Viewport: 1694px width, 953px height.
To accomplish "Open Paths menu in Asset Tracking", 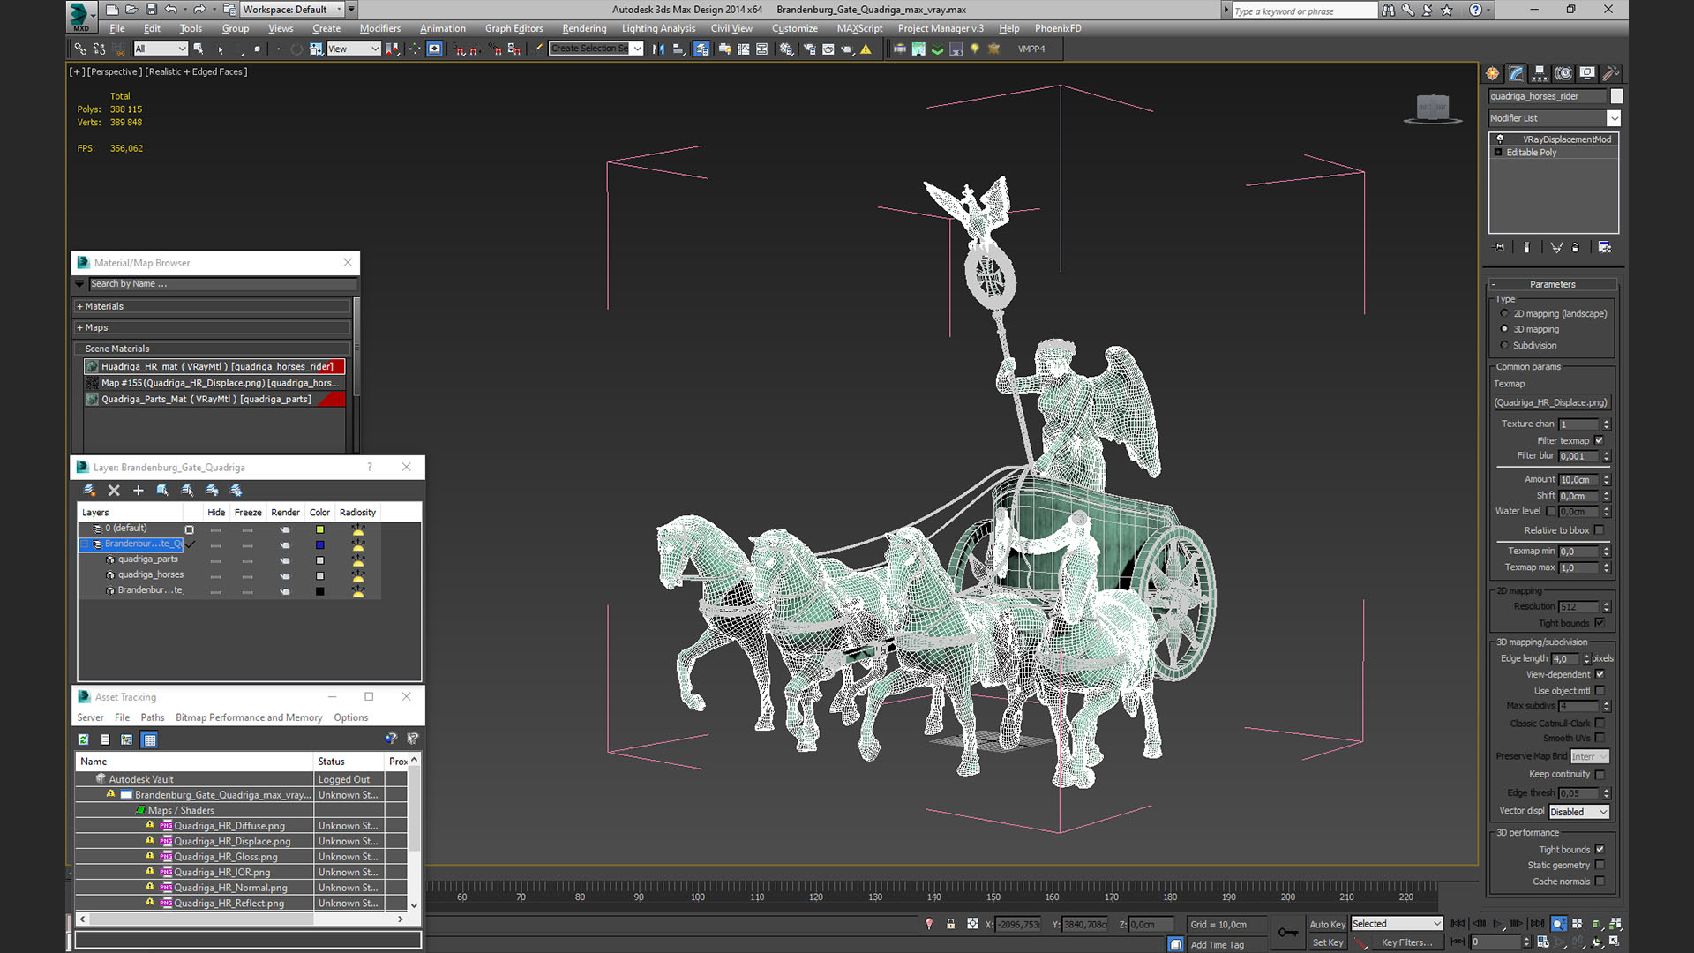I will pos(153,717).
